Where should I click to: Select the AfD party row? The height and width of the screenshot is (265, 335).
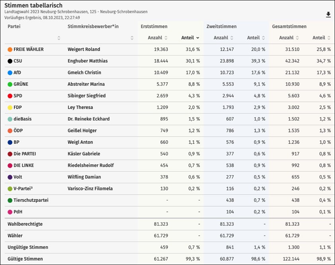point(17,73)
